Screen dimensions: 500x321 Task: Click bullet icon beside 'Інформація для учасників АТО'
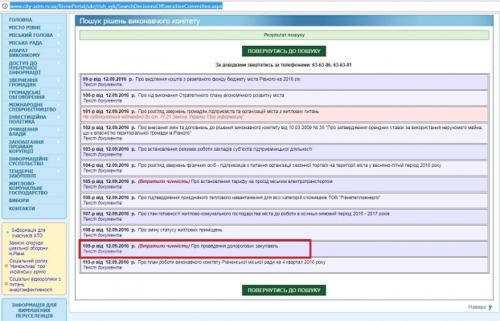(6, 230)
